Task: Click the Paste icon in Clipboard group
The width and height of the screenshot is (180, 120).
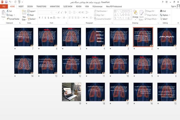Action: pos(3,13)
